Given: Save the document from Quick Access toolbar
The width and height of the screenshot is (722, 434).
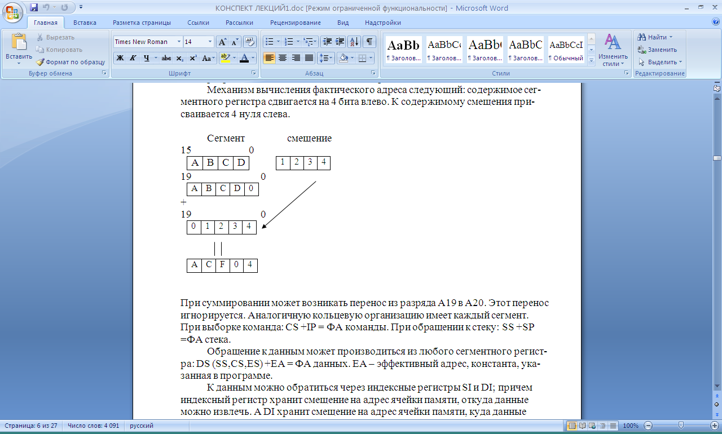Looking at the screenshot, I should pyautogui.click(x=34, y=8).
